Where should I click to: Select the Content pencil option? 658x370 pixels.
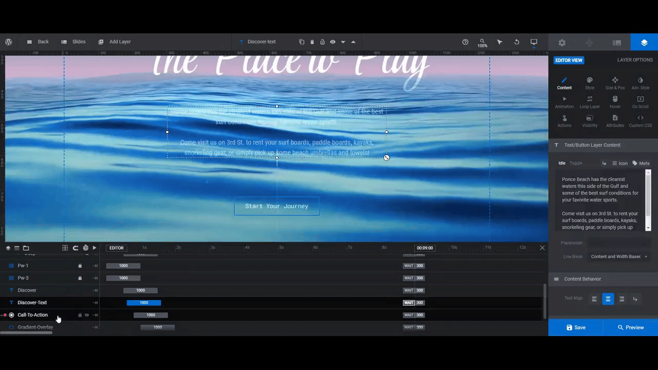pos(564,83)
